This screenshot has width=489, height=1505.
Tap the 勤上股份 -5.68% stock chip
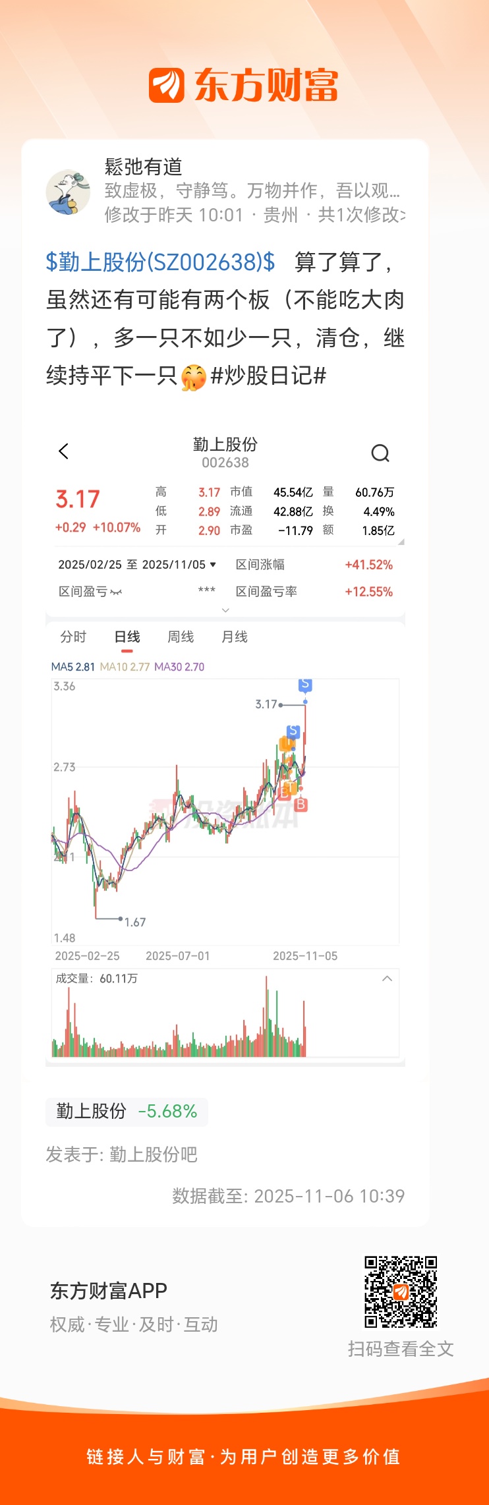point(127,1111)
